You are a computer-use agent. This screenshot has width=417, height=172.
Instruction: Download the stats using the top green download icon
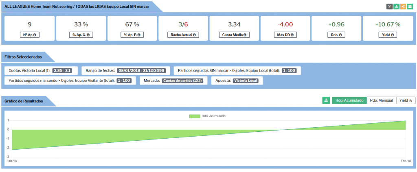coord(396,7)
